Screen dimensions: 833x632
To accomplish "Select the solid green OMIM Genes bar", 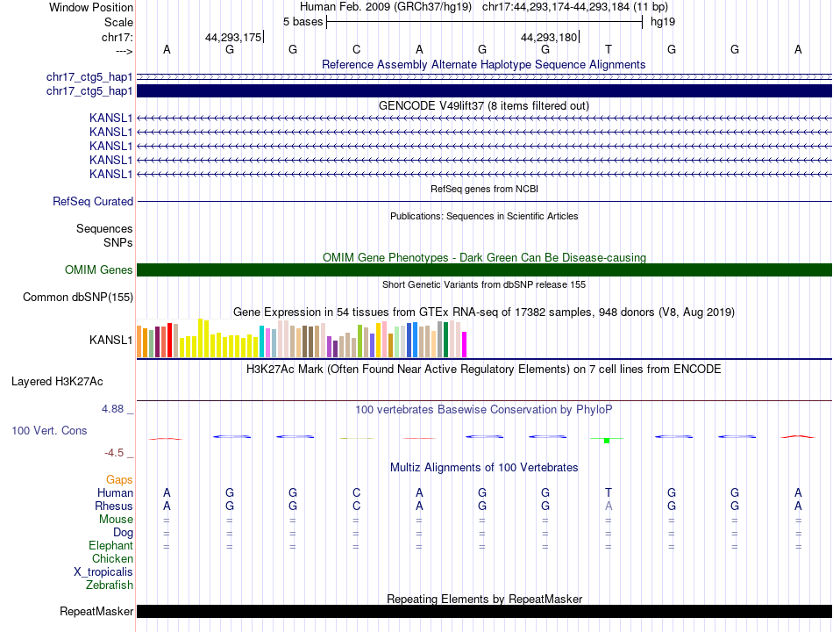I will point(484,270).
